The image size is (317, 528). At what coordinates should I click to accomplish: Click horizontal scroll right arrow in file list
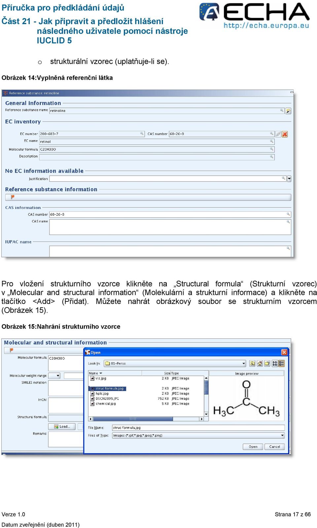pyautogui.click(x=202, y=419)
